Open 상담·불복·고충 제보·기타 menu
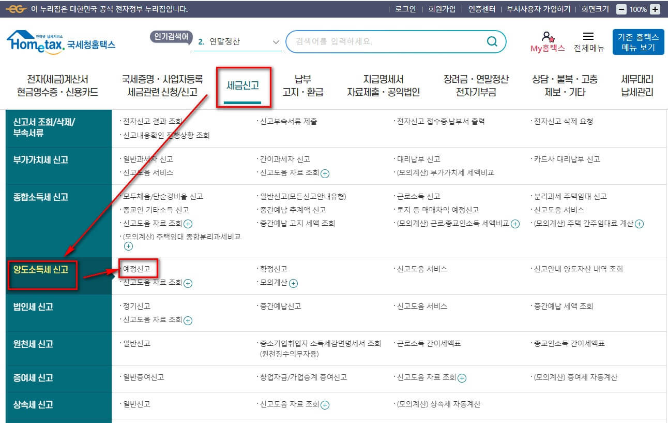668x423 pixels. (x=565, y=86)
